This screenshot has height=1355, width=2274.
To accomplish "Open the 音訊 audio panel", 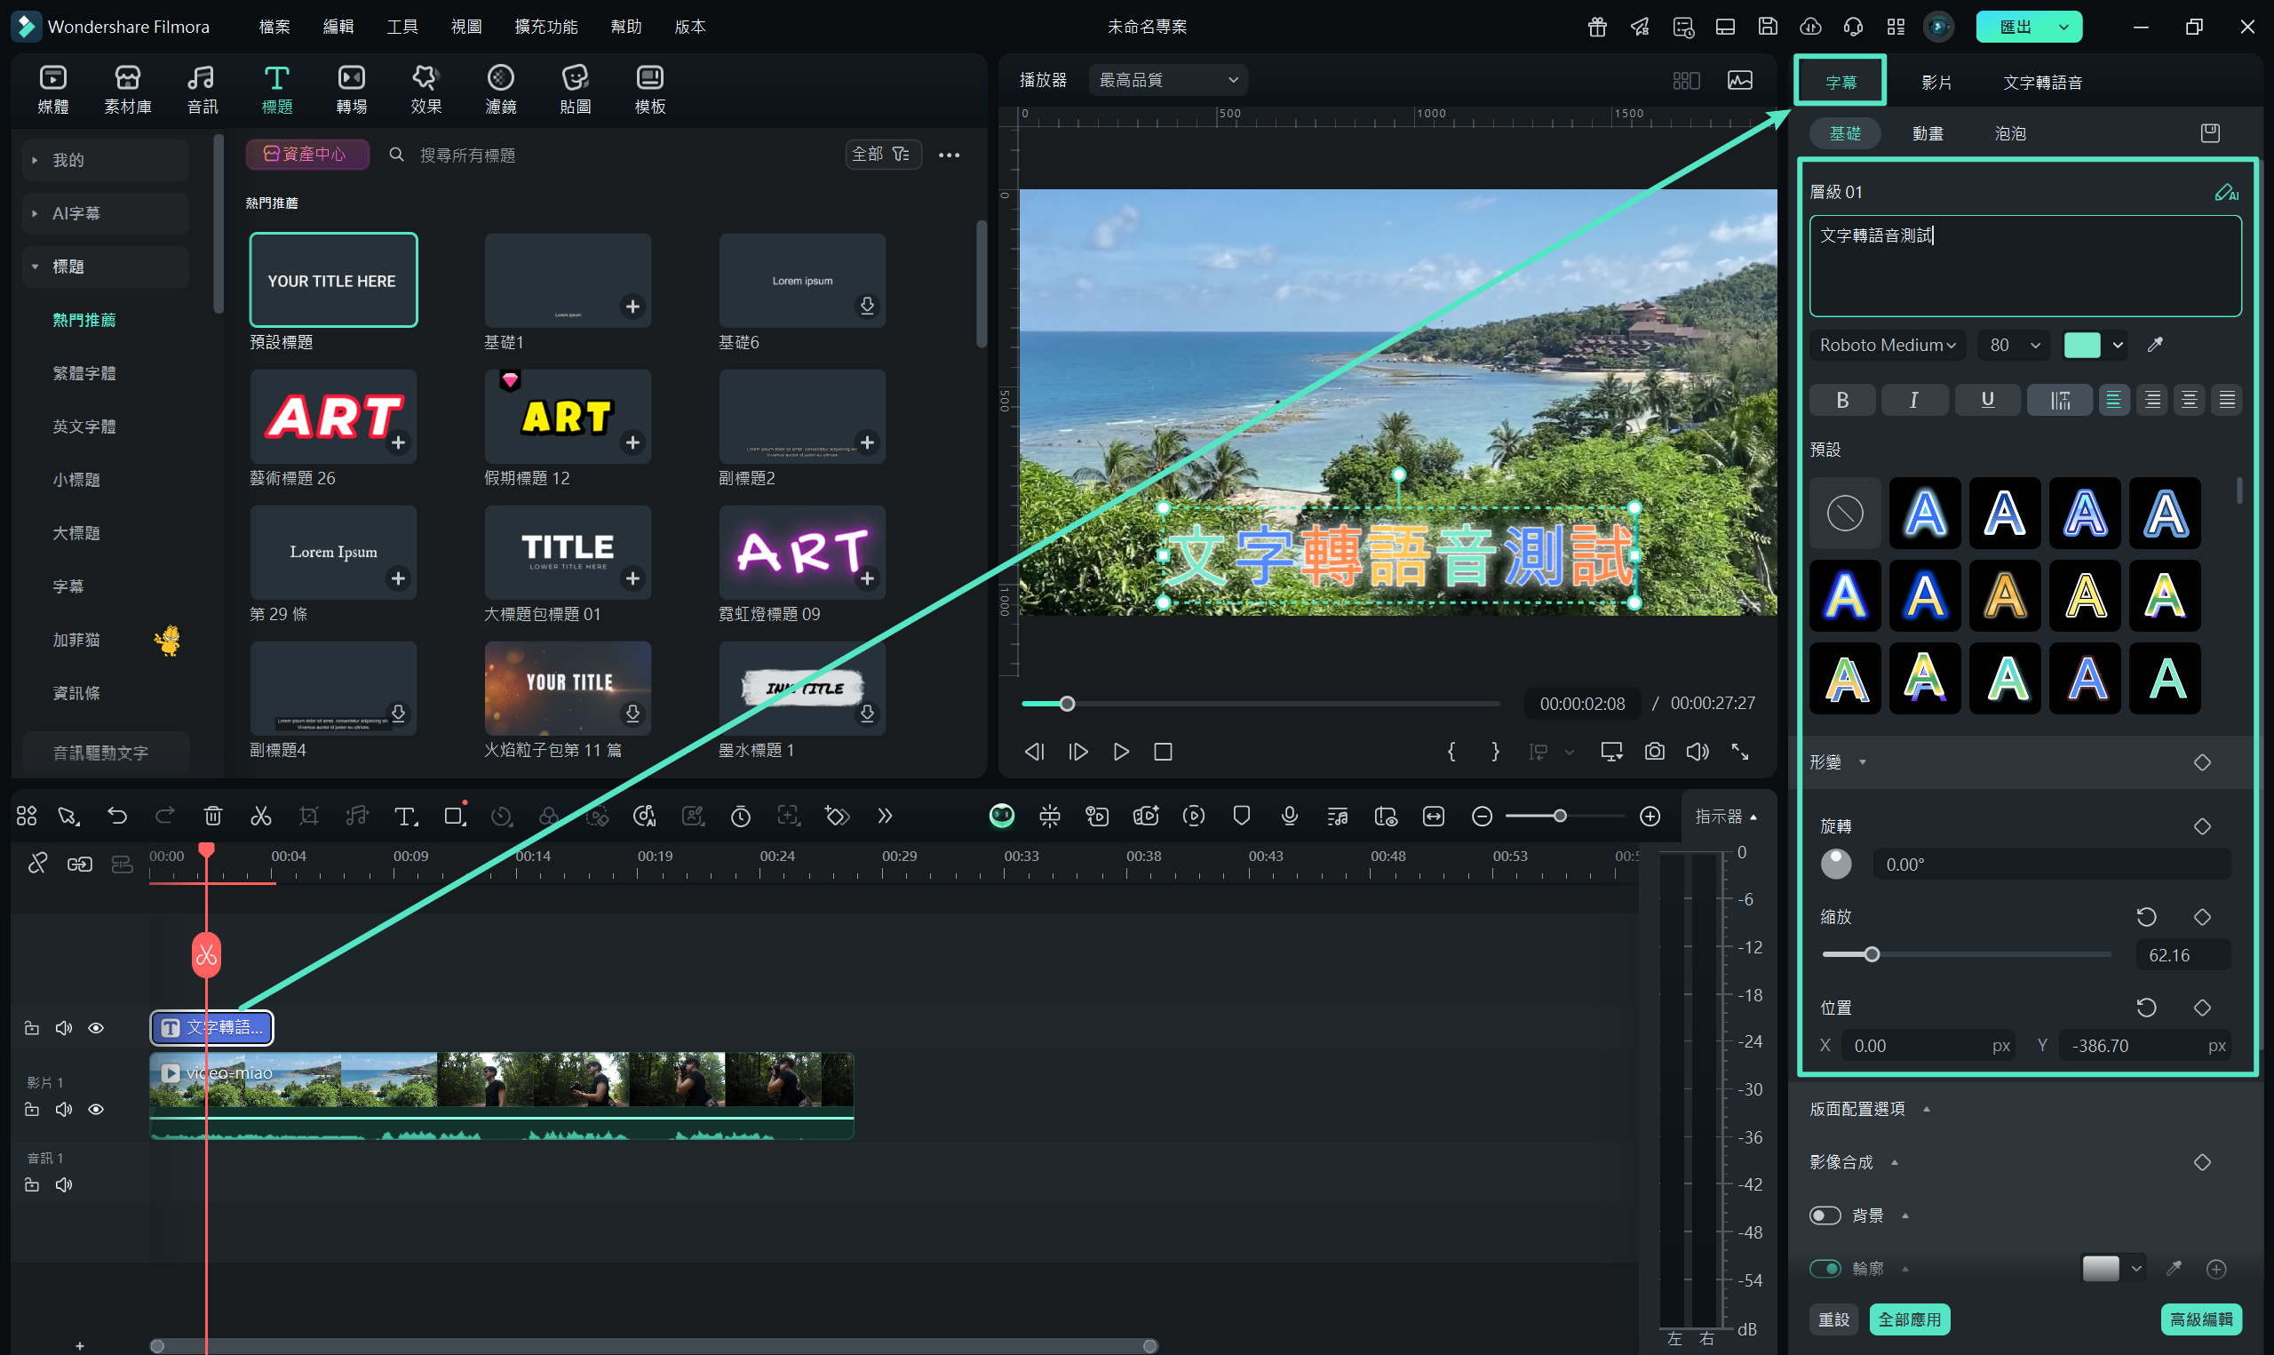I will pyautogui.click(x=202, y=90).
